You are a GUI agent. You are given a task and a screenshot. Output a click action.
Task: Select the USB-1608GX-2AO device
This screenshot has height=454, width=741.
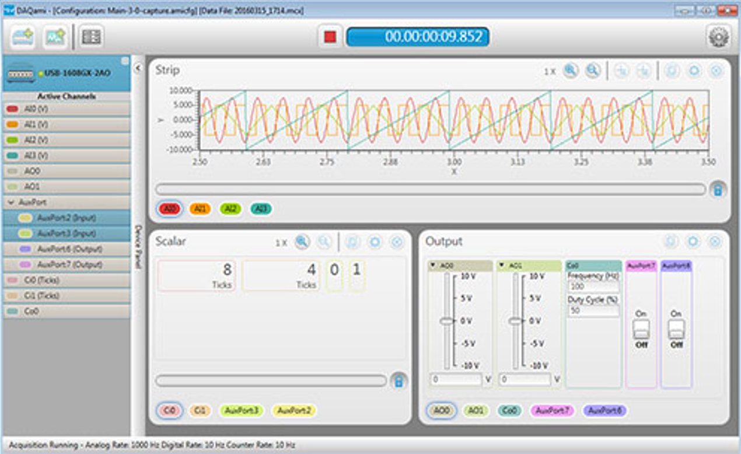click(67, 74)
